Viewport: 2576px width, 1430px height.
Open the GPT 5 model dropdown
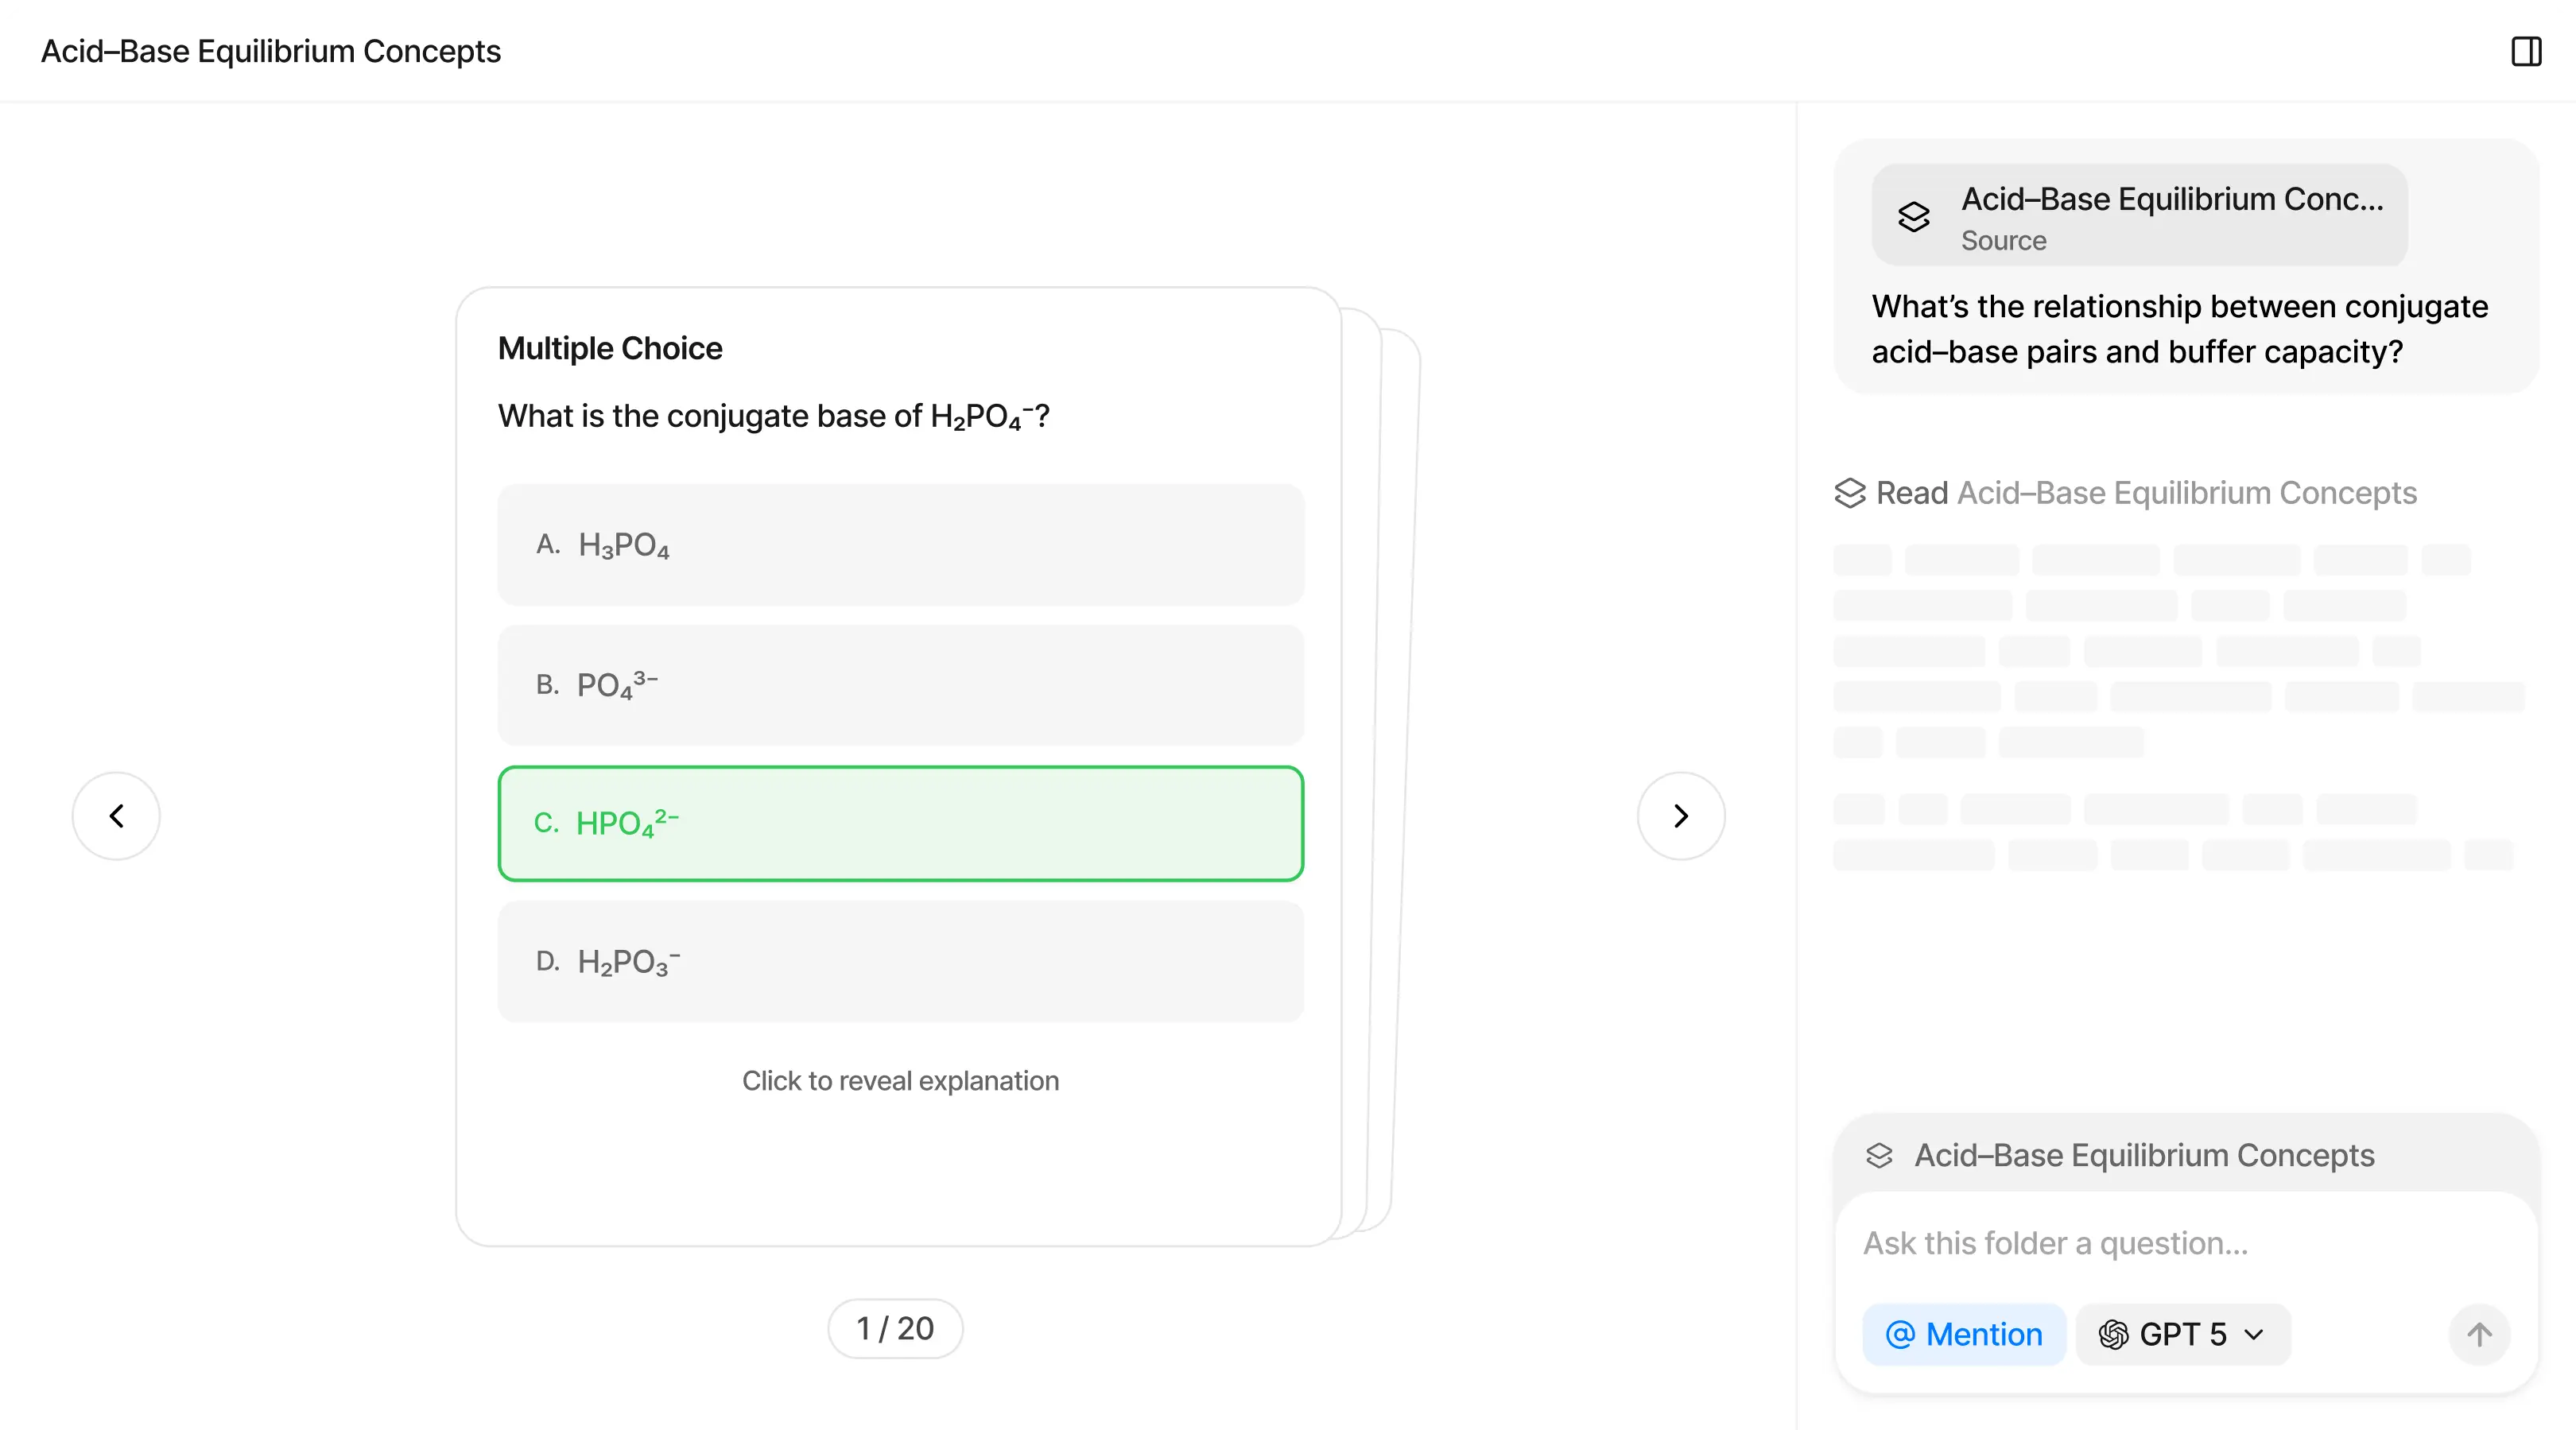[x=2253, y=1334]
